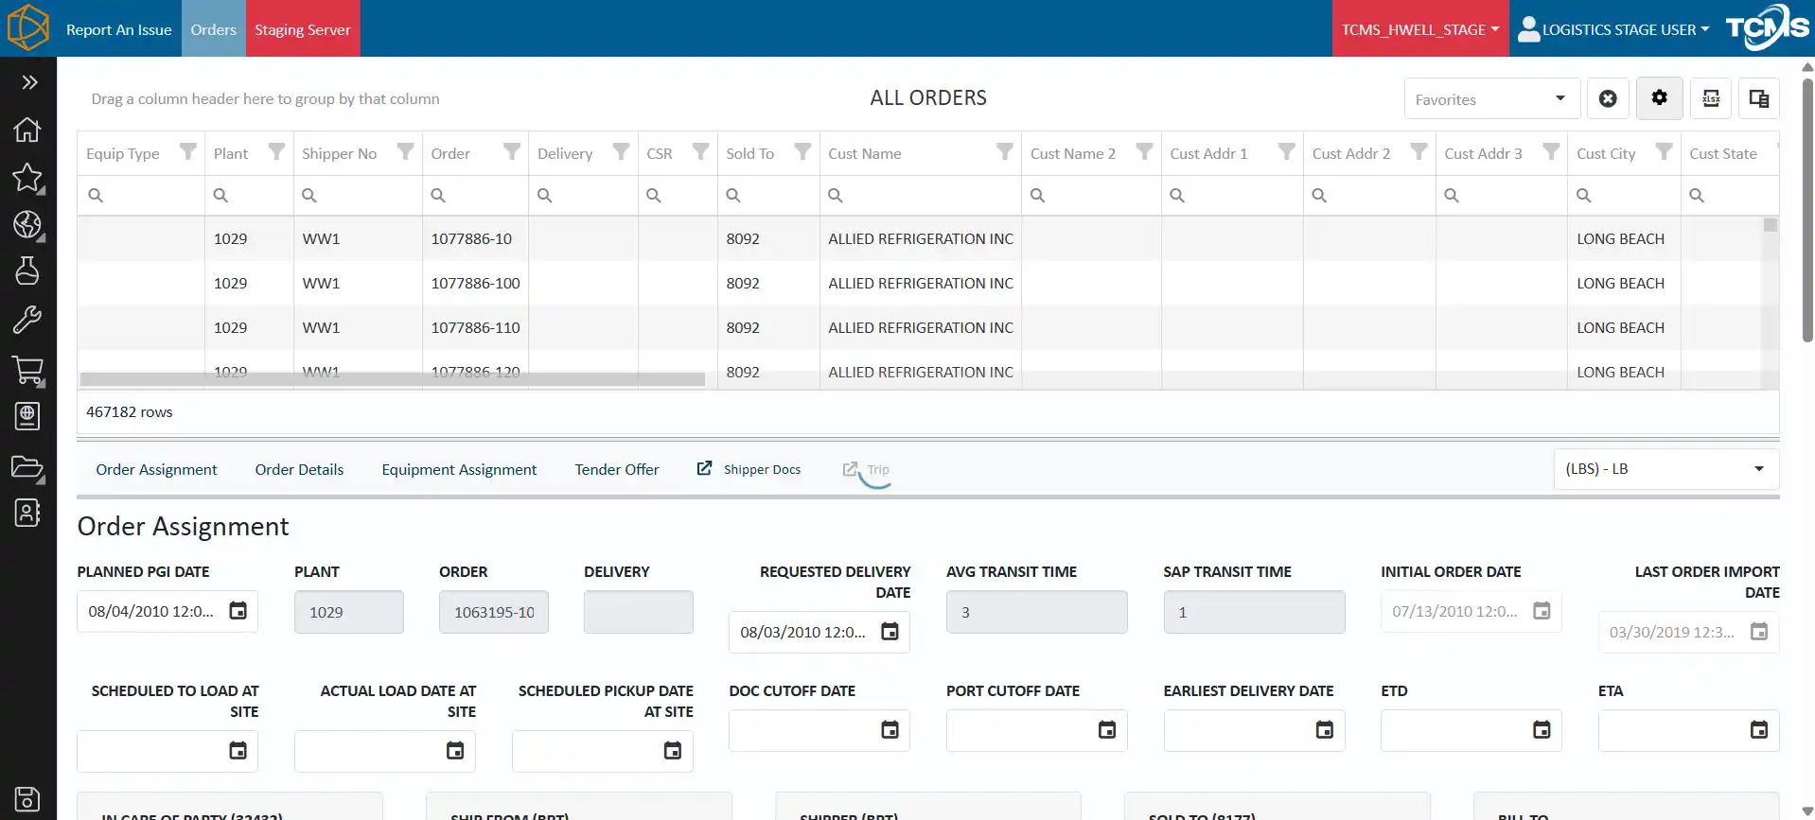Click the save disk icon
The width and height of the screenshot is (1815, 820).
[x=27, y=799]
